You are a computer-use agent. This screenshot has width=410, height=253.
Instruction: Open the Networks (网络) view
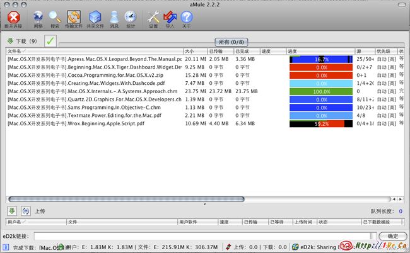38,18
